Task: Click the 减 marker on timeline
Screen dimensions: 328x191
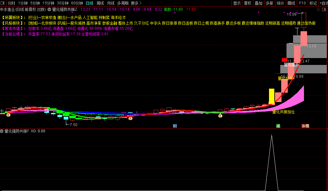Action: (278, 126)
